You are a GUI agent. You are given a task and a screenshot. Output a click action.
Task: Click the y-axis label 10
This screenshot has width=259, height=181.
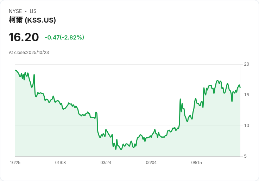point(247,126)
